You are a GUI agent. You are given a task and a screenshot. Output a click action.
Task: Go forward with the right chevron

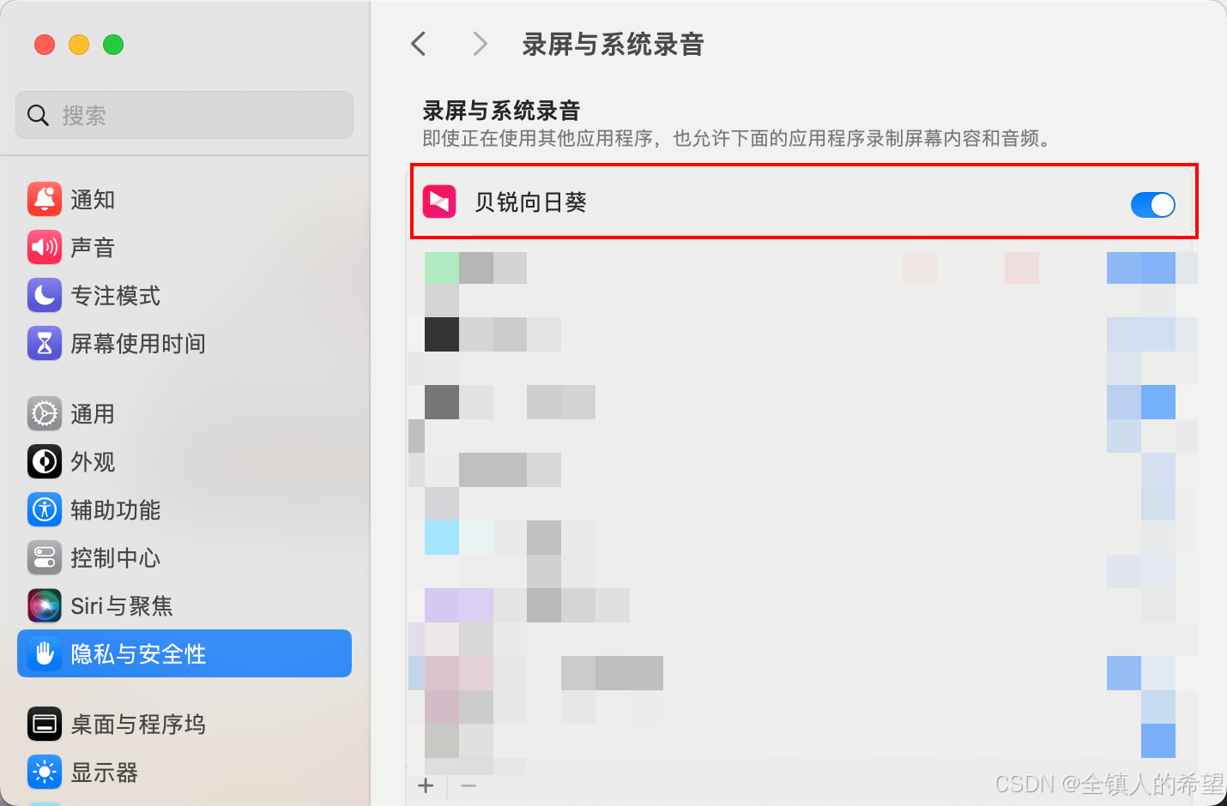480,44
